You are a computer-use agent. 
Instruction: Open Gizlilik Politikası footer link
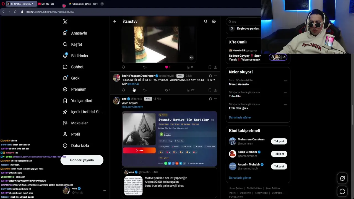pos(254,188)
